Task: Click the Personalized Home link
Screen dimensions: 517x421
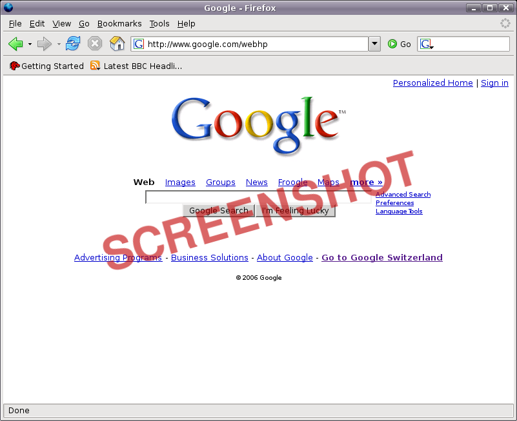Action: tap(433, 83)
